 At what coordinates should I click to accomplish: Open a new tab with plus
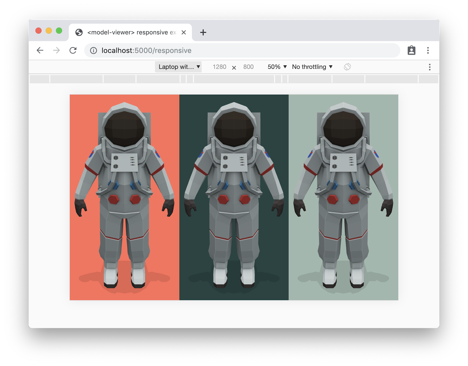click(203, 33)
